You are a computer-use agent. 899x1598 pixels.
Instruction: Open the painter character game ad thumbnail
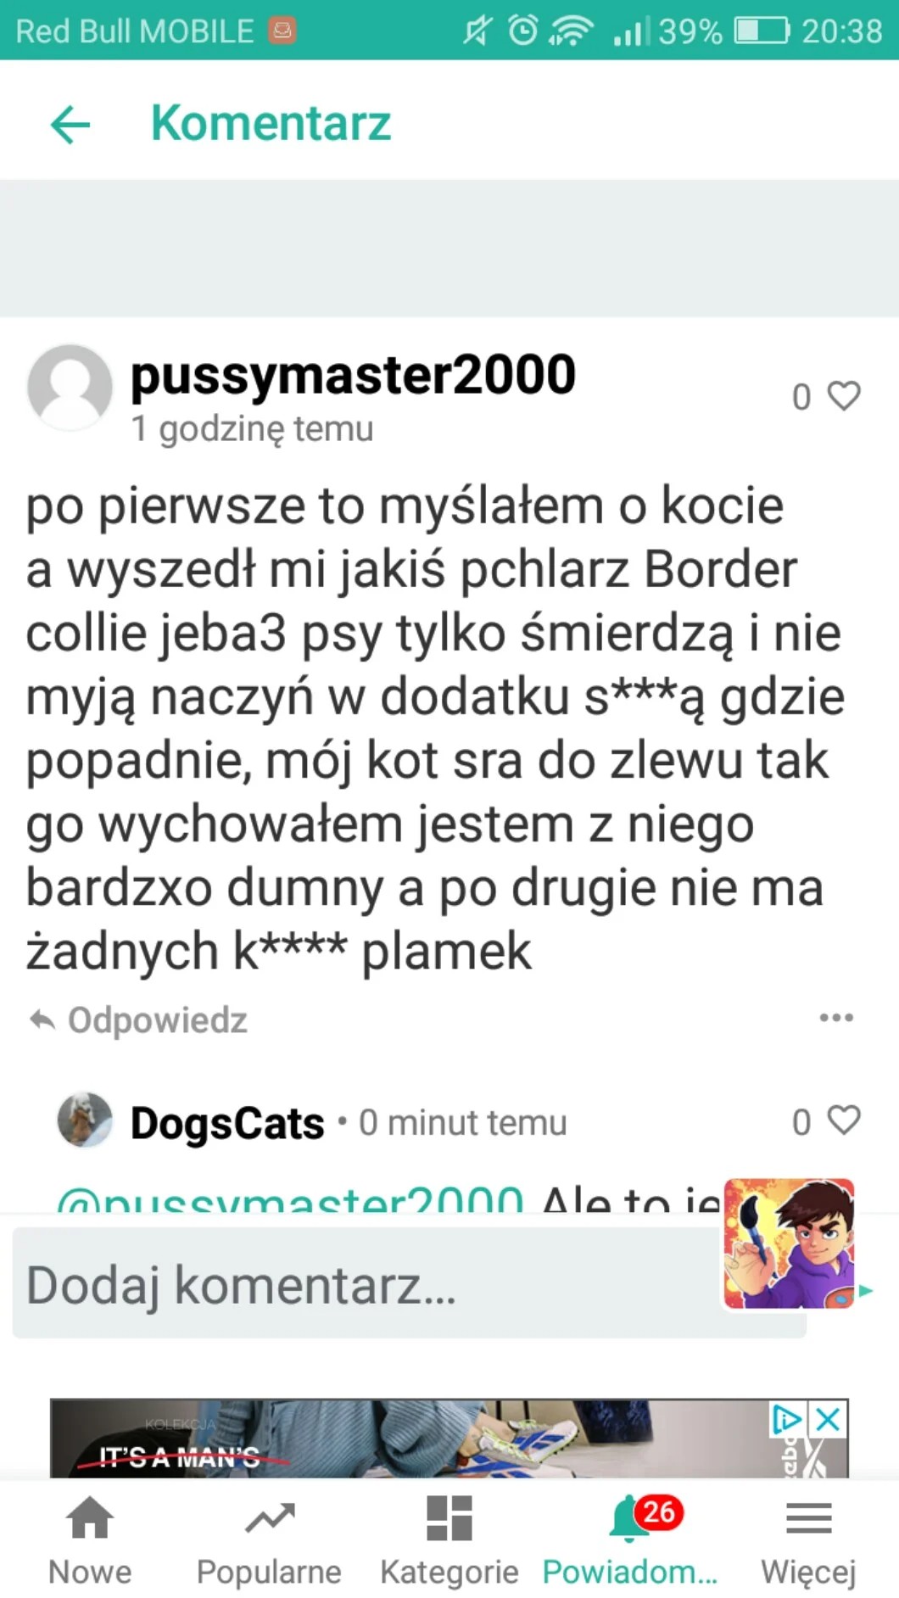point(789,1243)
